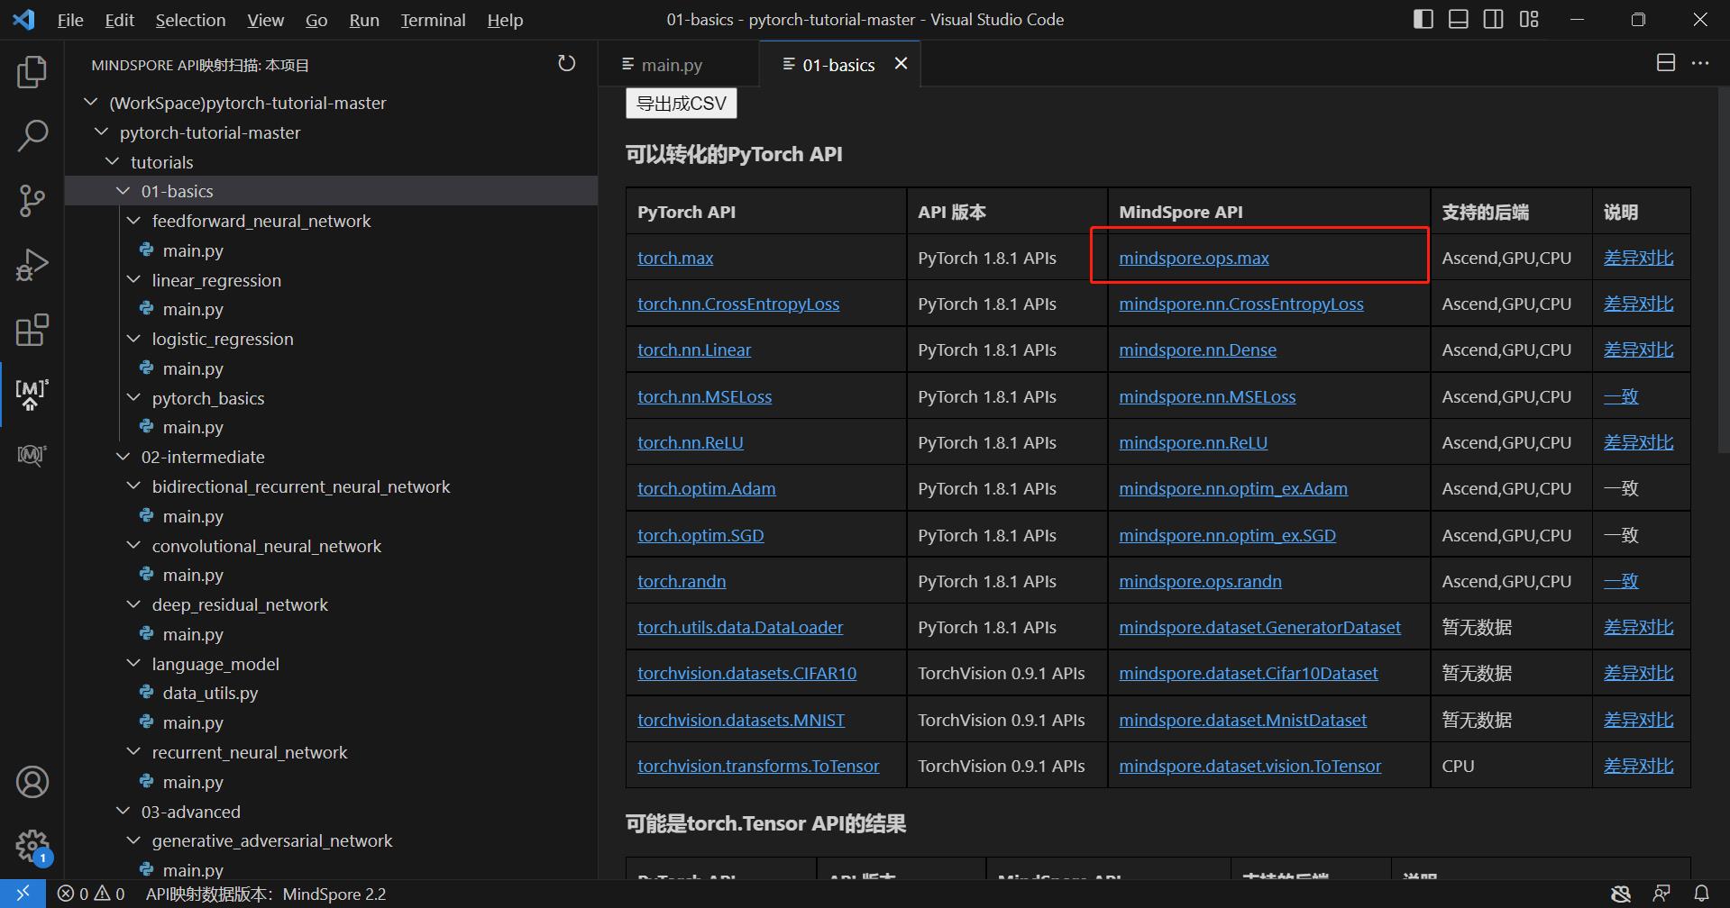The height and width of the screenshot is (908, 1730).
Task: Toggle Secondary Side Bar layout icon
Action: [1494, 19]
